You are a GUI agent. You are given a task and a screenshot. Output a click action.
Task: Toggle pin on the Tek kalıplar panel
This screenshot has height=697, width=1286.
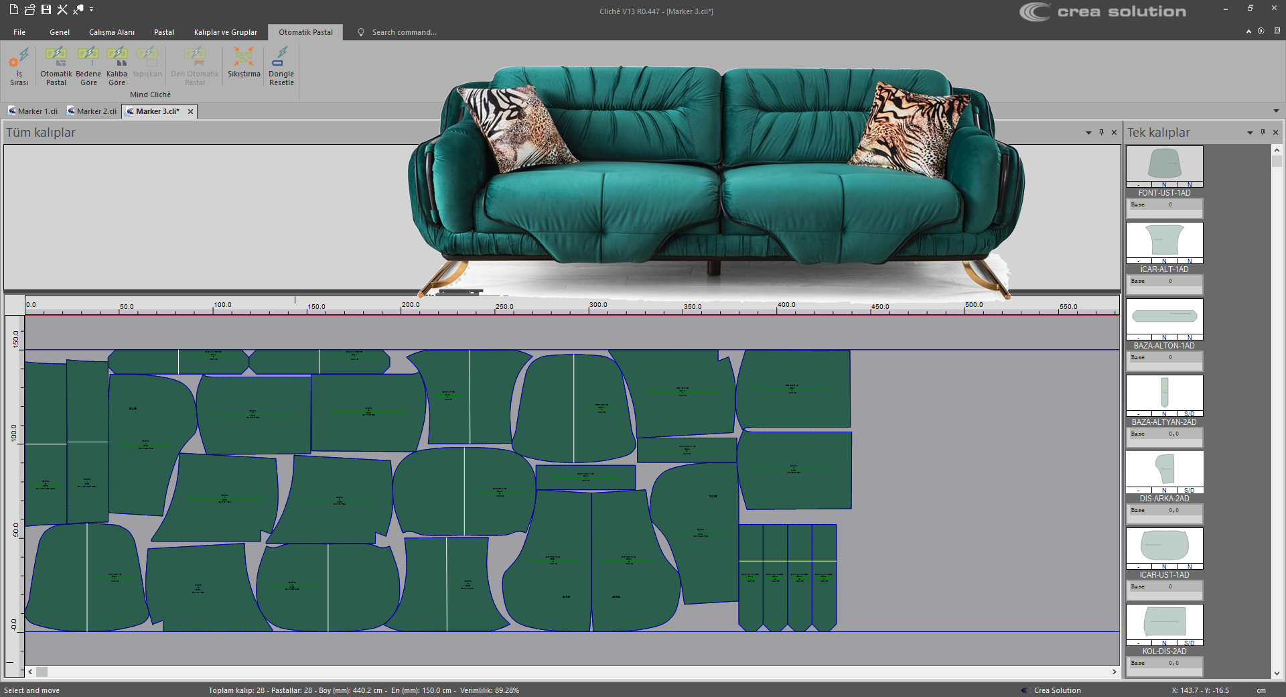pos(1263,132)
